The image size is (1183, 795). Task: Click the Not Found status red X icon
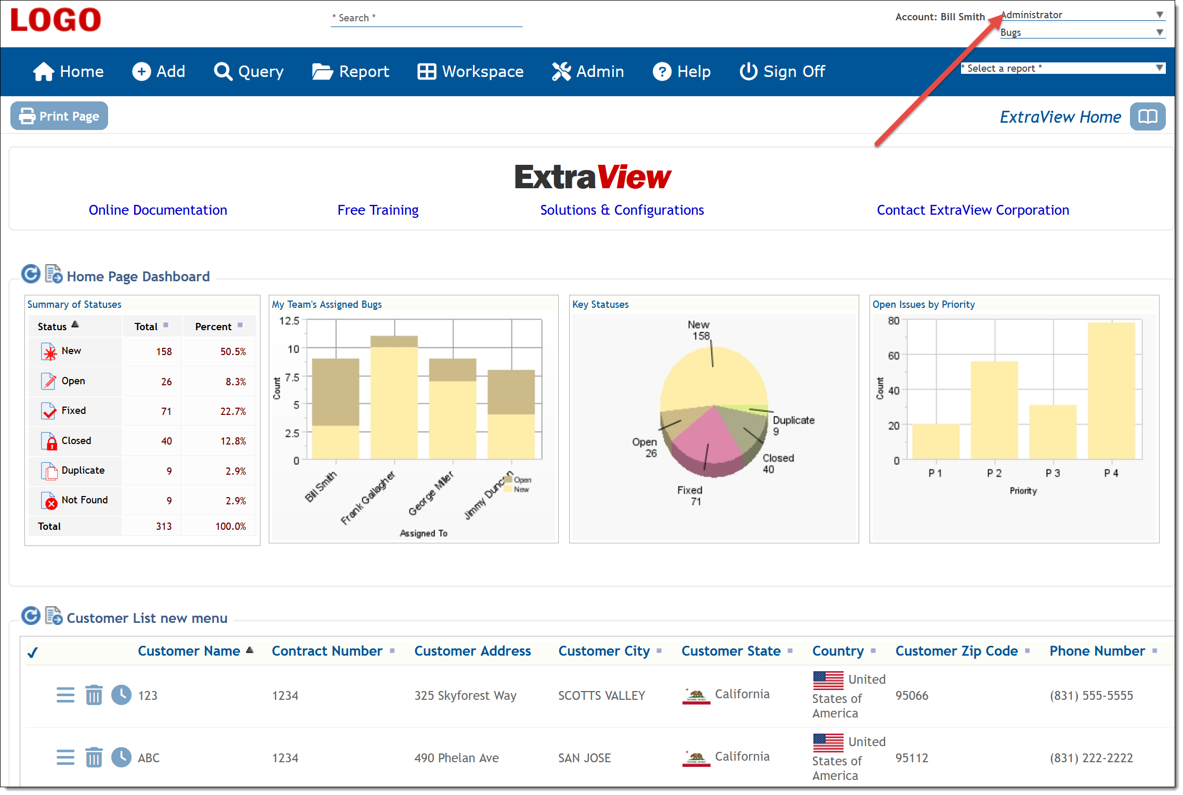click(x=49, y=501)
